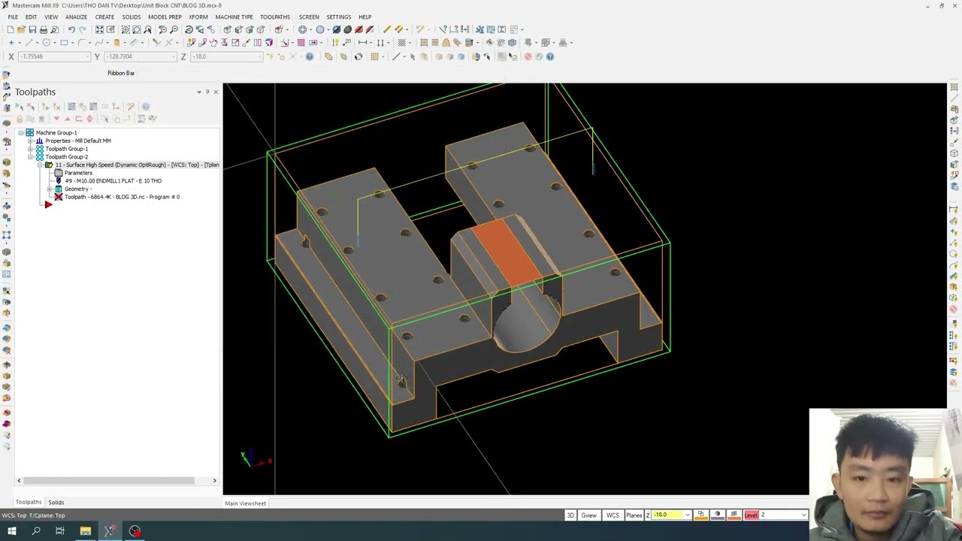Viewport: 962px width, 541px height.
Task: Open the XFORM menu
Action: (x=198, y=17)
